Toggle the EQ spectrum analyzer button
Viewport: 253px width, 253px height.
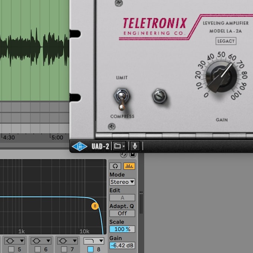(x=129, y=166)
